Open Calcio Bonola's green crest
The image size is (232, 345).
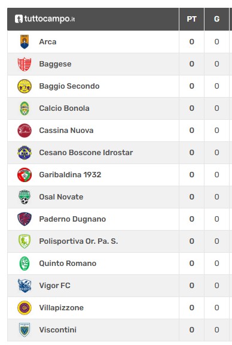(25, 108)
